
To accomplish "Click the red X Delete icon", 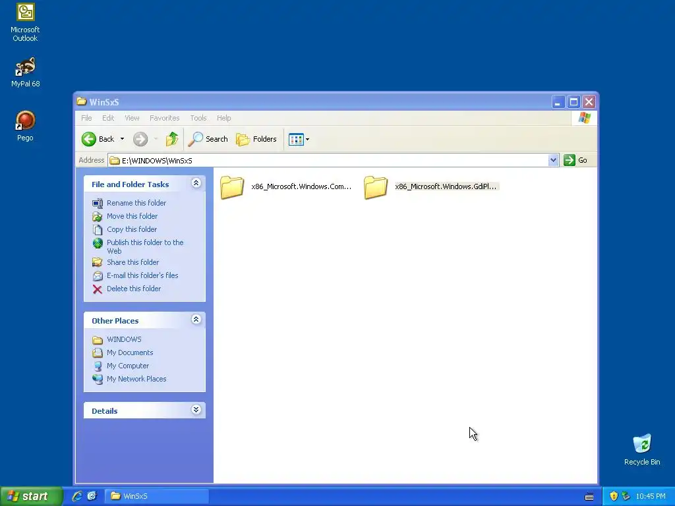I will tap(98, 289).
